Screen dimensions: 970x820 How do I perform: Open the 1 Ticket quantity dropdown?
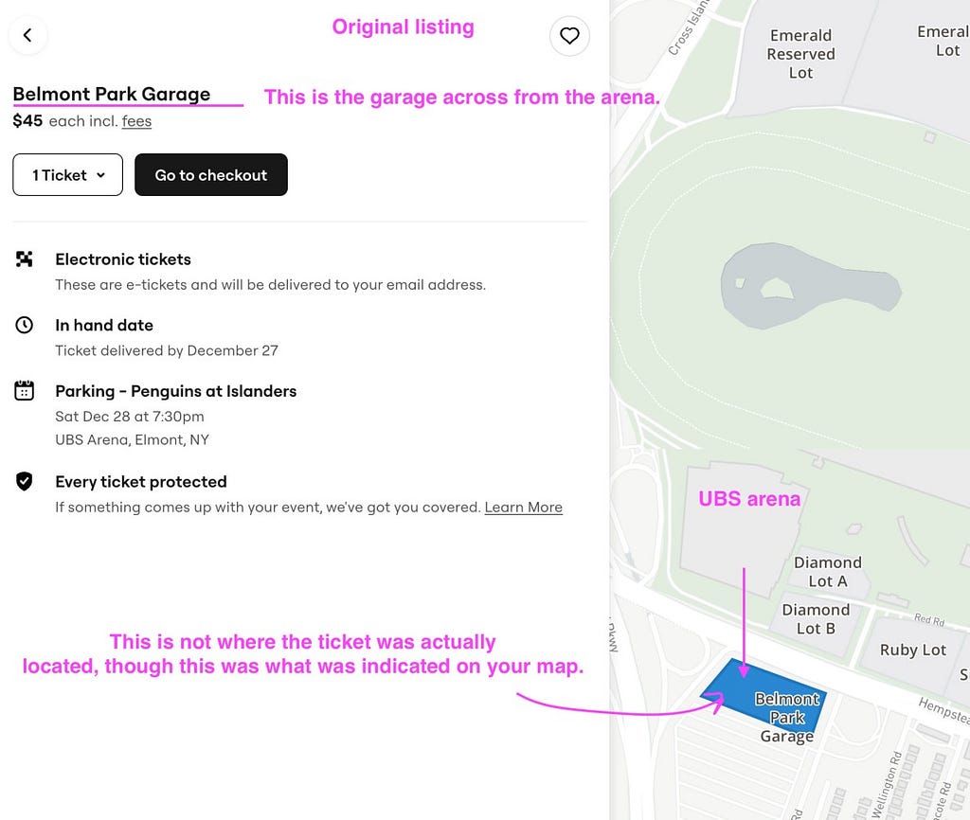tap(67, 175)
